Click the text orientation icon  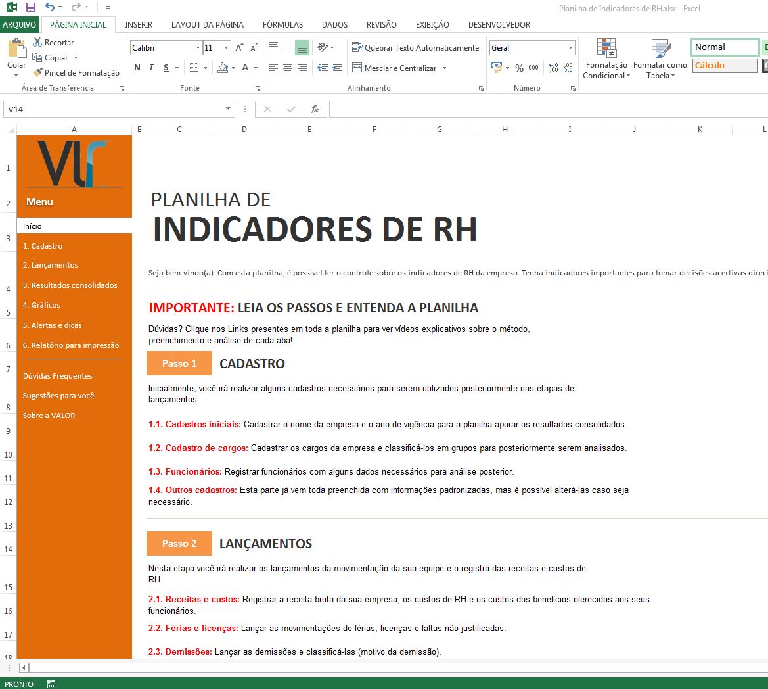pyautogui.click(x=323, y=47)
